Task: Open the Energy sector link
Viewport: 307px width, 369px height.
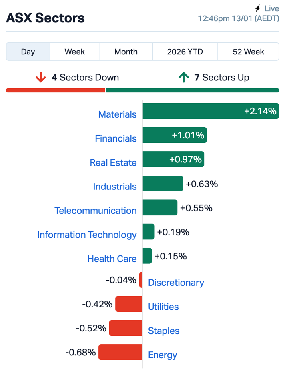Action: point(162,355)
